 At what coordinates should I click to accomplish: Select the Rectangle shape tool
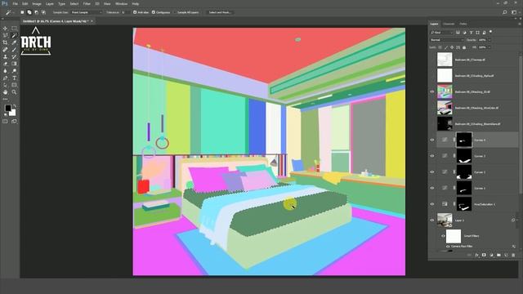14,85
